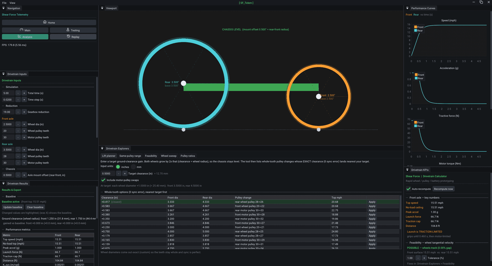
Task: Increase front Motor pulley teeth
Action: [24, 137]
